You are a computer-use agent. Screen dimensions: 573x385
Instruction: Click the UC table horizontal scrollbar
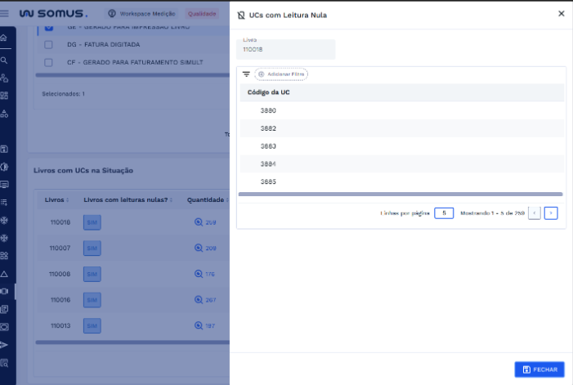401,195
